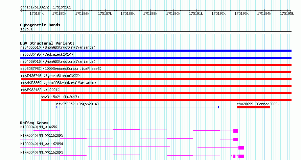The width and height of the screenshot is (301, 160).
Task: Select the NM_001162895 magenta exon block
Action: (x=235, y=139)
